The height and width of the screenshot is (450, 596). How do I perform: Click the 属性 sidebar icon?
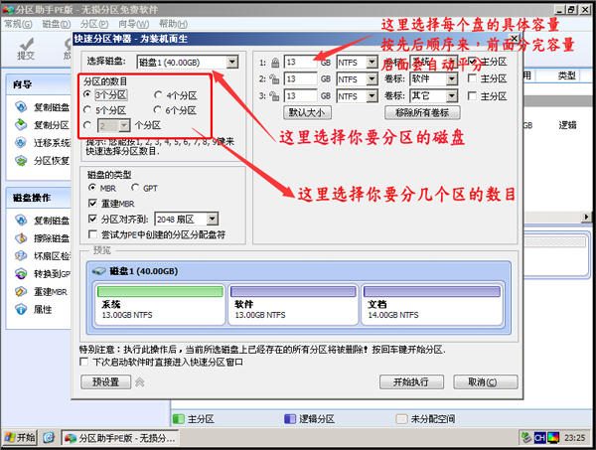pyautogui.click(x=21, y=309)
